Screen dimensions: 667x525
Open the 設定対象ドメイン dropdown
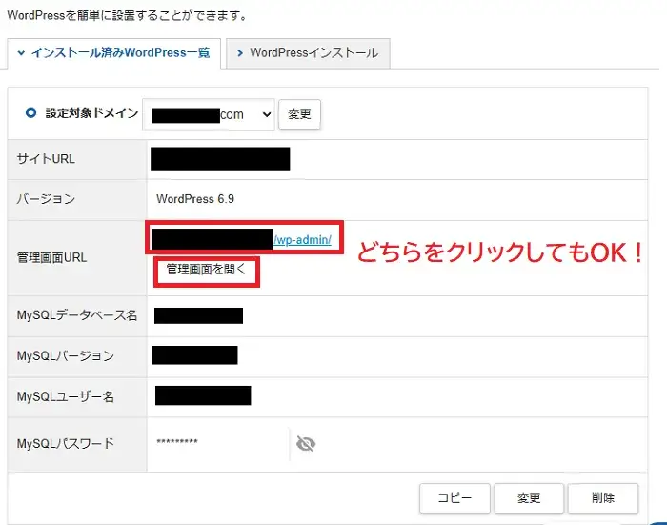click(x=209, y=114)
